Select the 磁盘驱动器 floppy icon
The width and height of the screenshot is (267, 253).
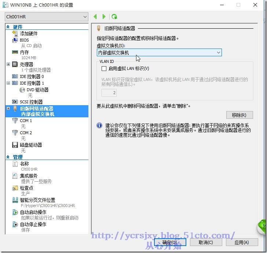(15, 145)
